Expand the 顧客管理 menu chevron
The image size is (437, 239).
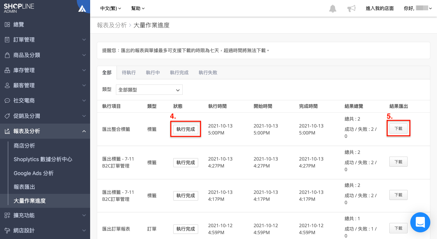coord(84,85)
